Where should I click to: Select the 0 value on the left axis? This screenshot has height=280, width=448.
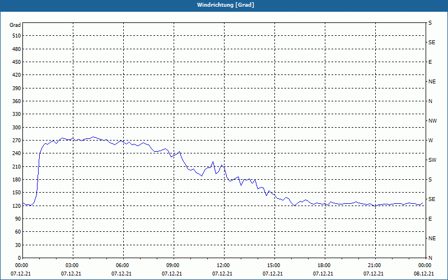point(19,258)
